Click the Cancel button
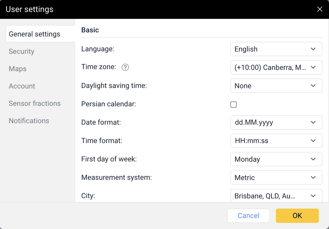Viewport: 329px width, 229px height. point(248,216)
